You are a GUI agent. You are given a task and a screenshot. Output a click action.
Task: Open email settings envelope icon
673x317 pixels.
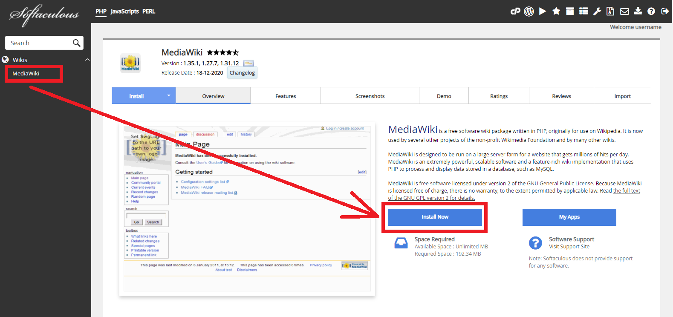[624, 12]
